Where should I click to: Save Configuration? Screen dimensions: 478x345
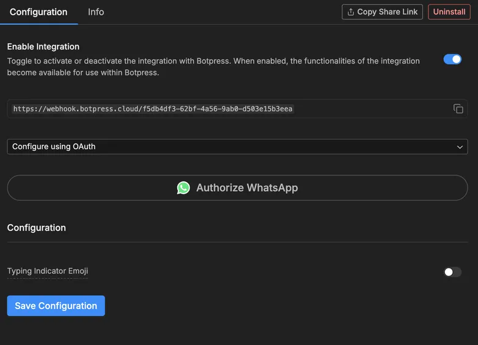56,306
